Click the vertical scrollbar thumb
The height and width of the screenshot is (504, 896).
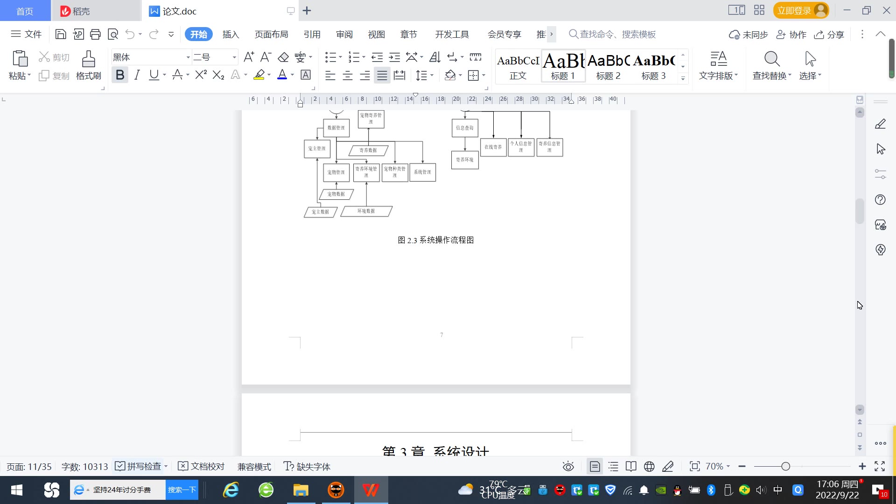(860, 211)
